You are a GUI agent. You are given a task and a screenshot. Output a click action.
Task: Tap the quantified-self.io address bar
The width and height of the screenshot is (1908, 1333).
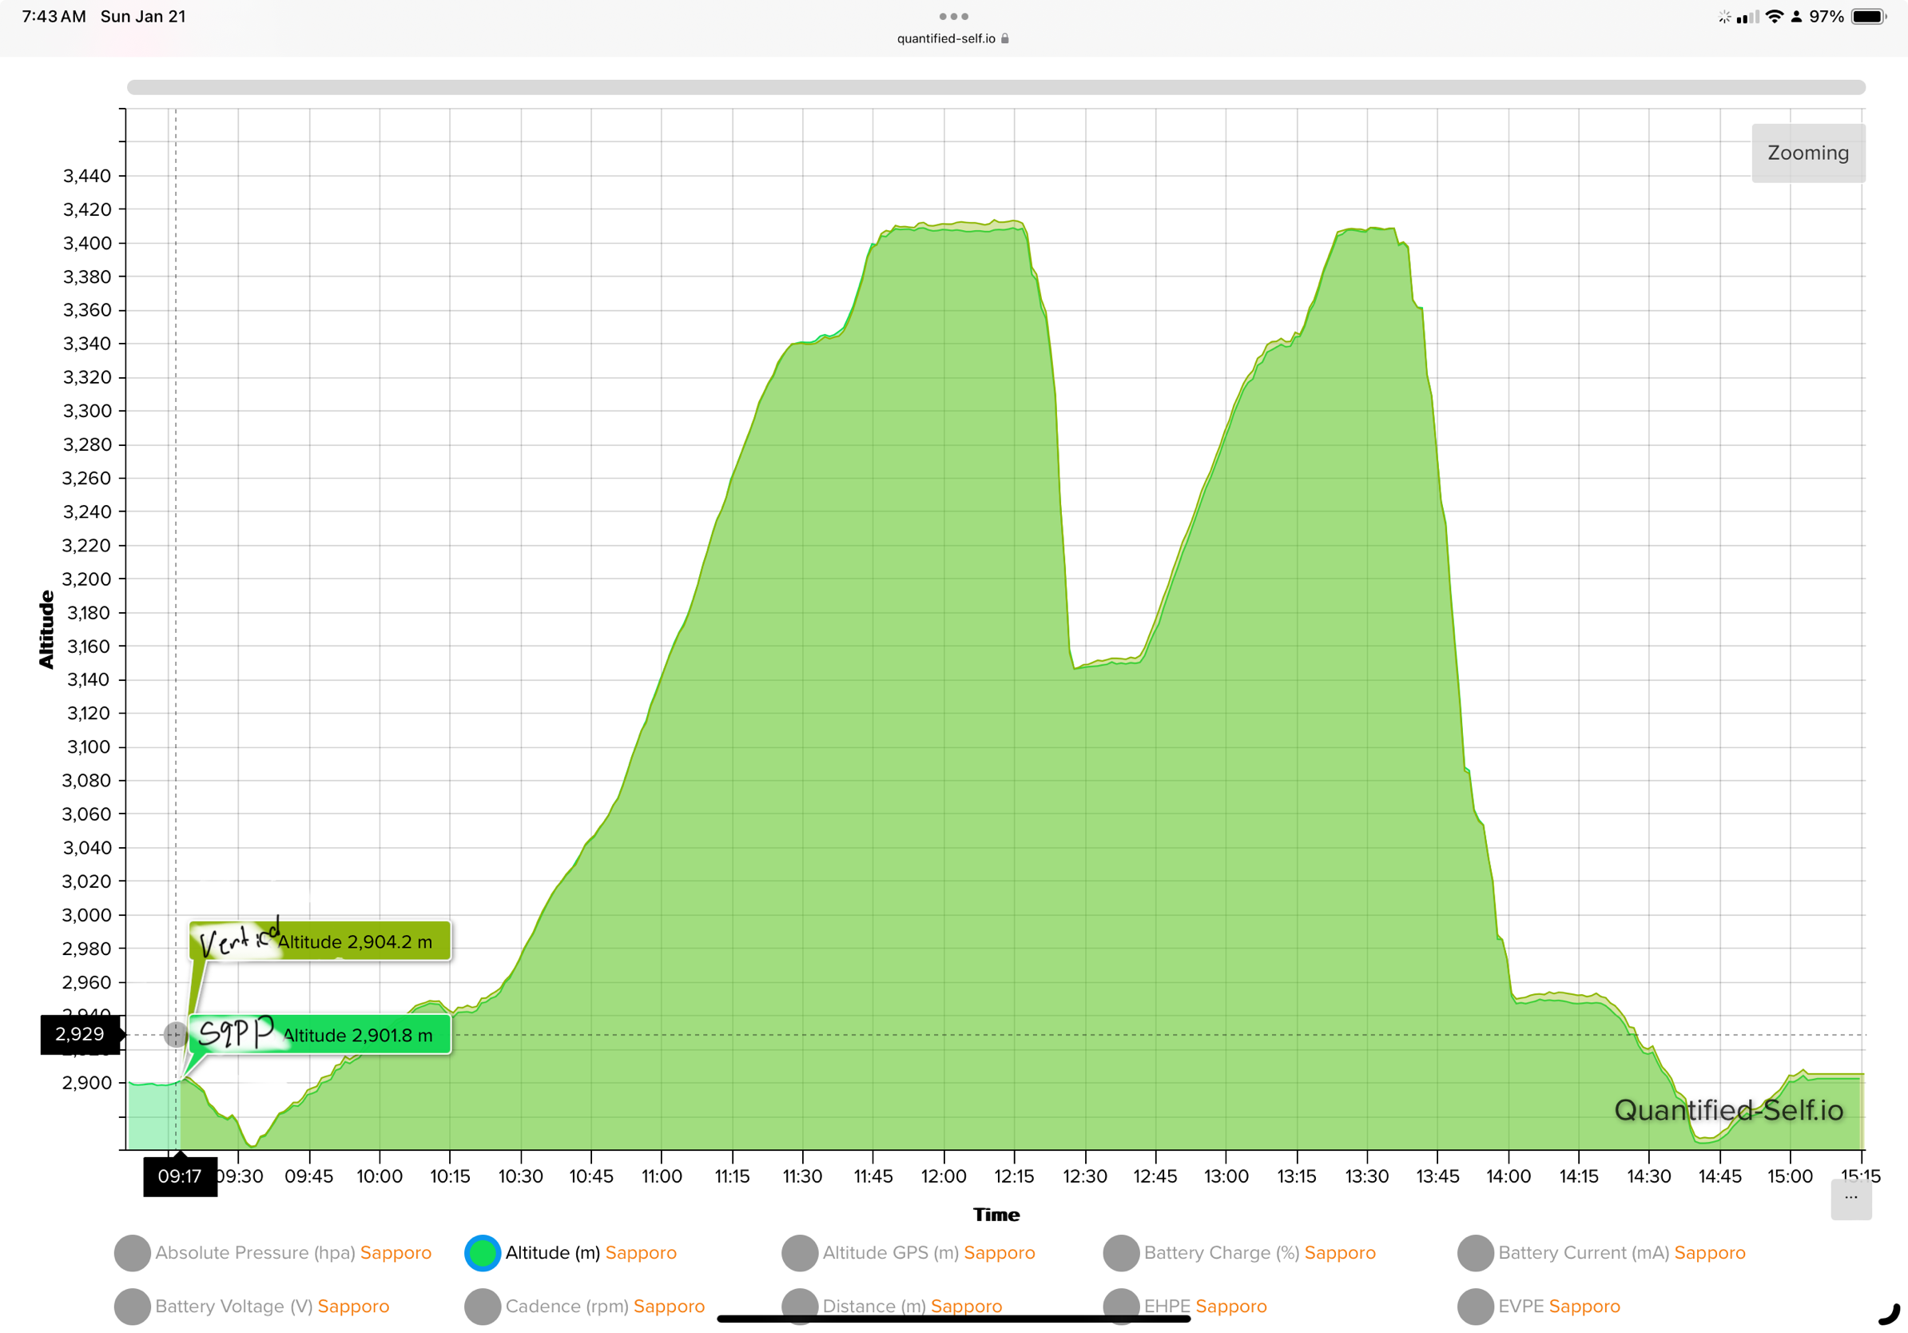953,38
